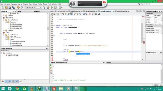
Task: Click the Shift Line Left icon
Action: [84, 14]
